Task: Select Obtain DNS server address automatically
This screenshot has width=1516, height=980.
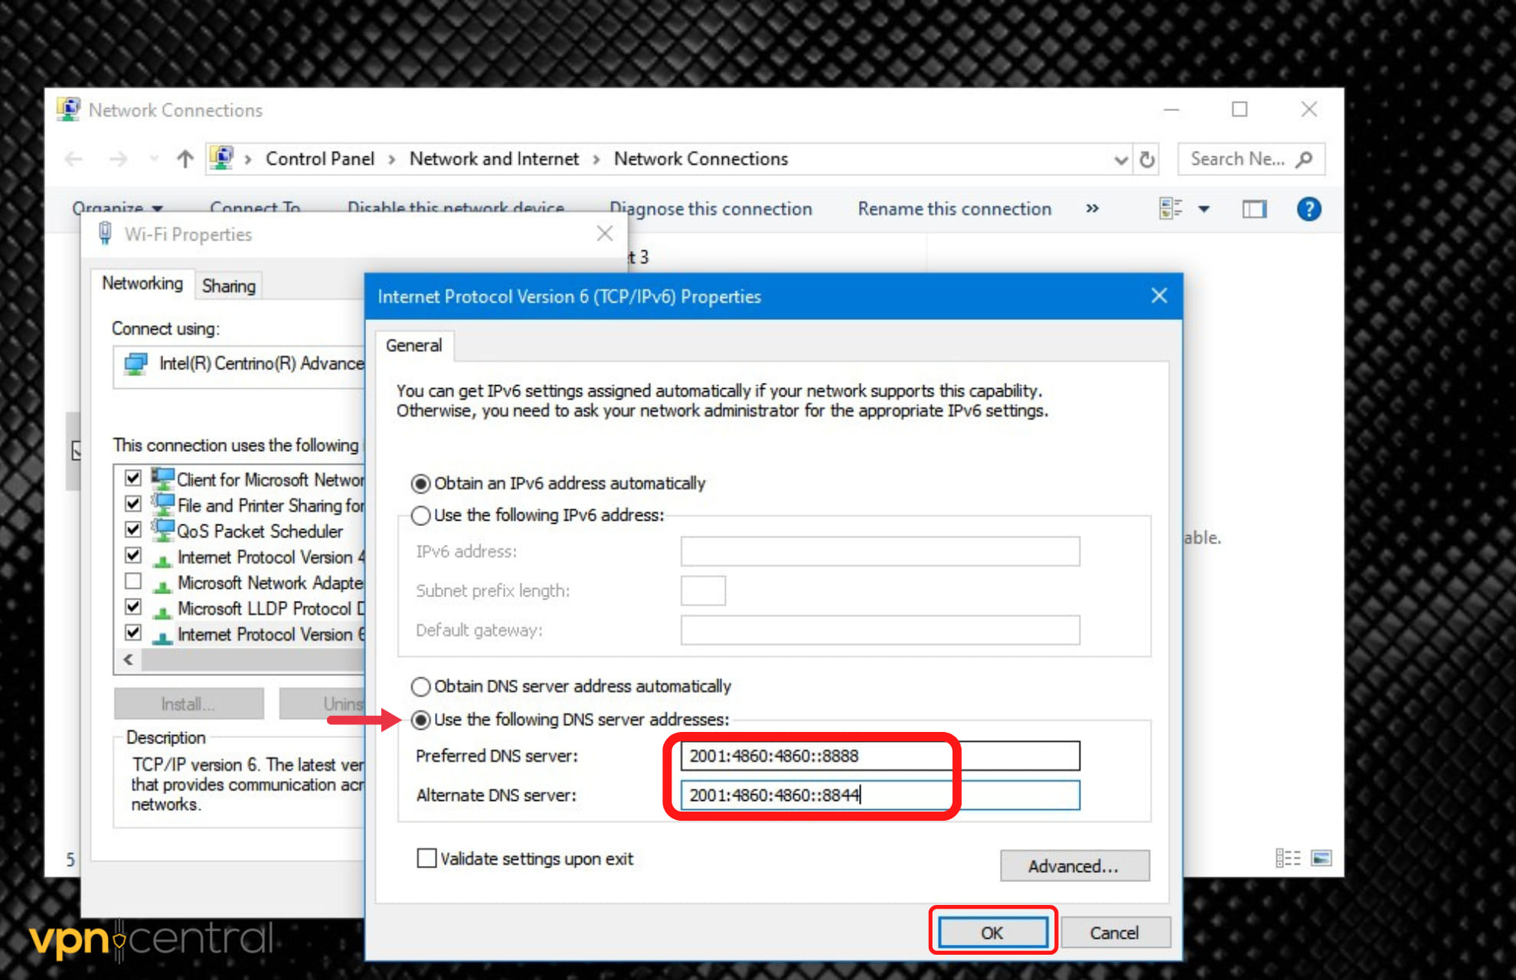Action: [421, 686]
